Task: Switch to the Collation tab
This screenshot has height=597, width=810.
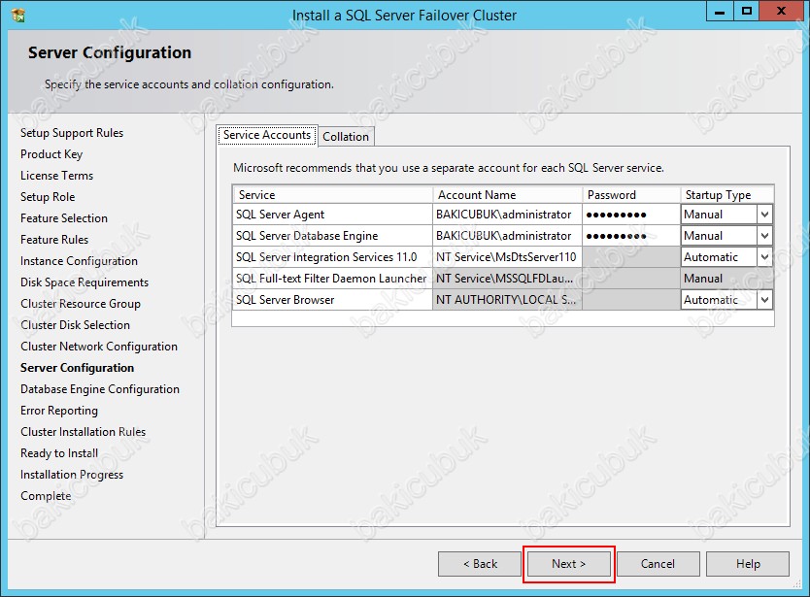Action: (346, 136)
